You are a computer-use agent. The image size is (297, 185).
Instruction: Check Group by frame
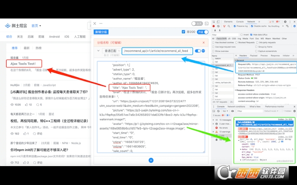pos(256,47)
